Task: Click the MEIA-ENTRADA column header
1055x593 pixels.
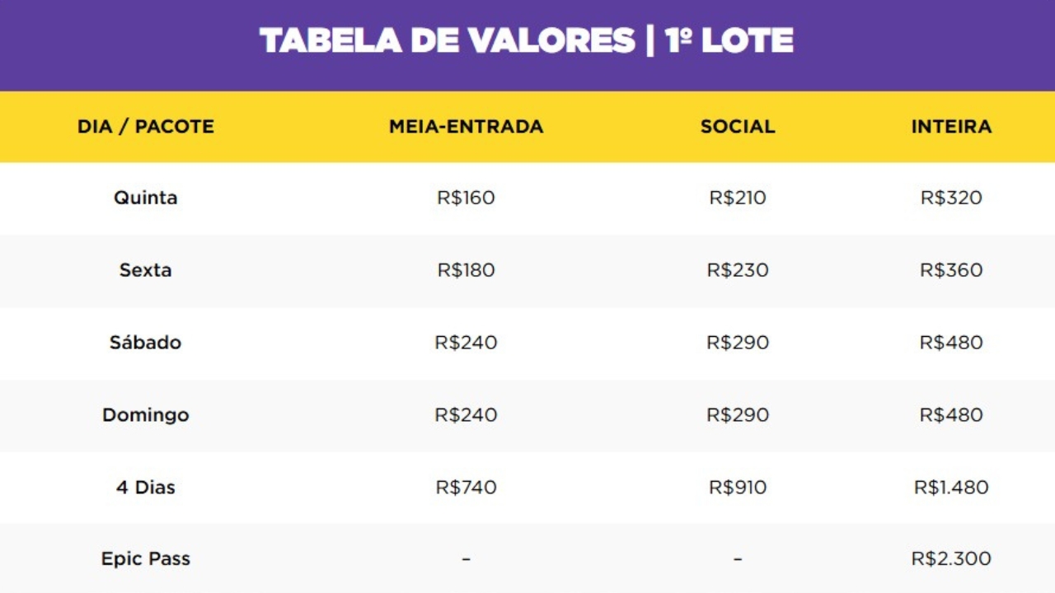Action: [467, 127]
